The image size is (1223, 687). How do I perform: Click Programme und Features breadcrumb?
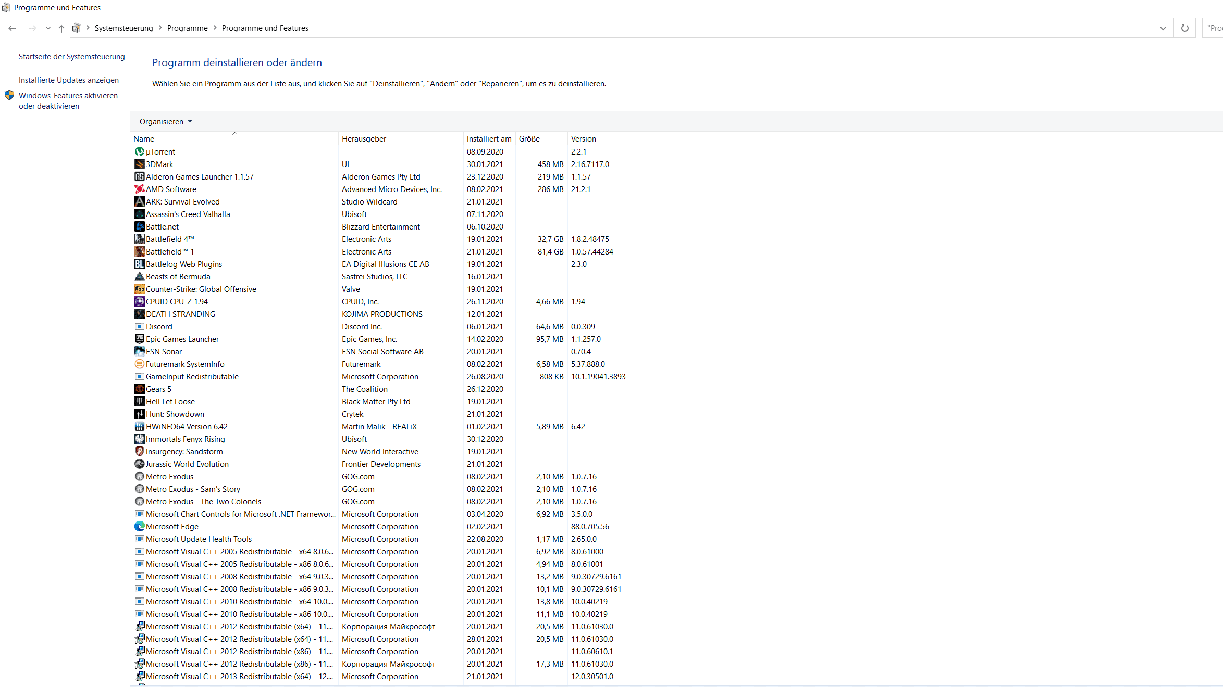(265, 28)
